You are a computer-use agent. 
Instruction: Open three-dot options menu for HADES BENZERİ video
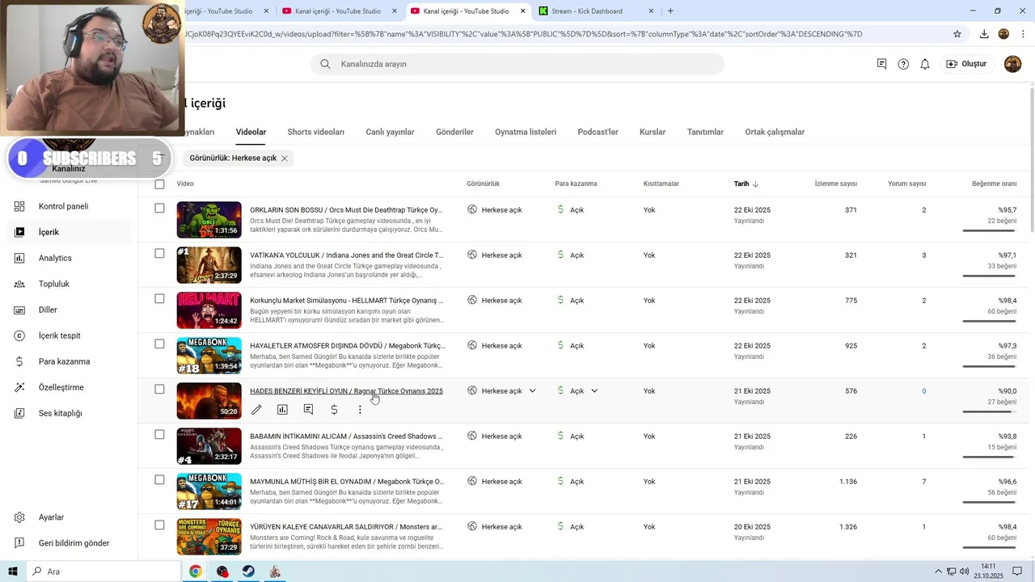click(360, 410)
